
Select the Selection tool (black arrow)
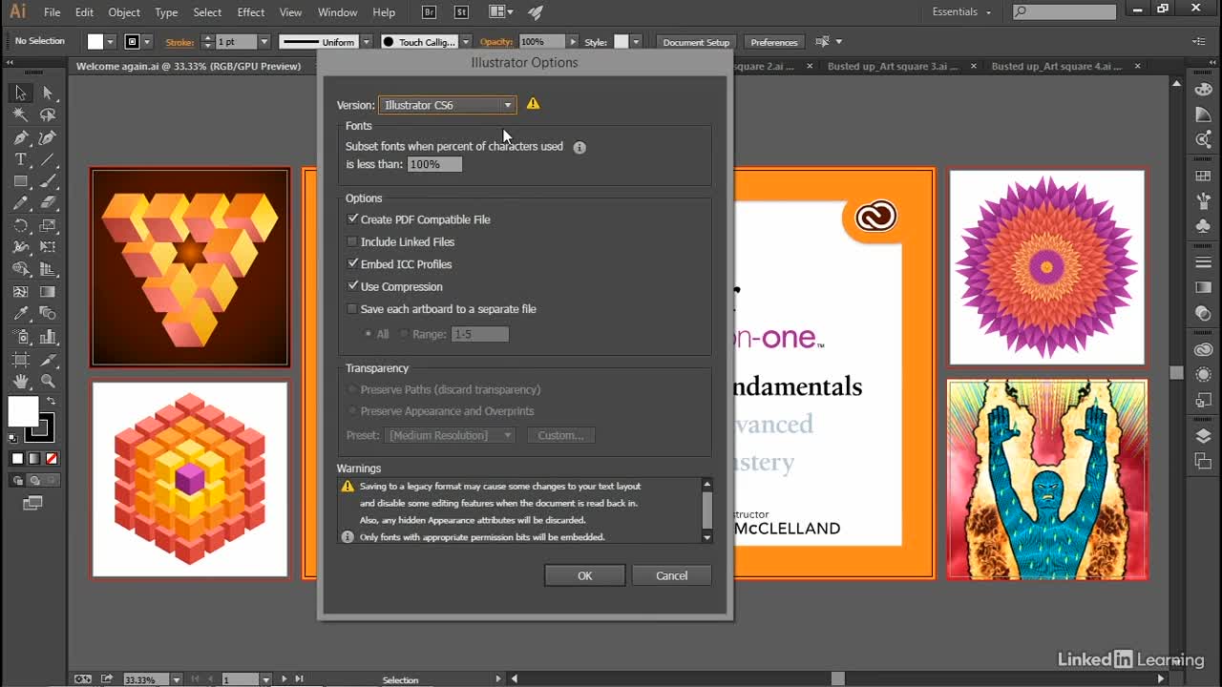coord(20,93)
